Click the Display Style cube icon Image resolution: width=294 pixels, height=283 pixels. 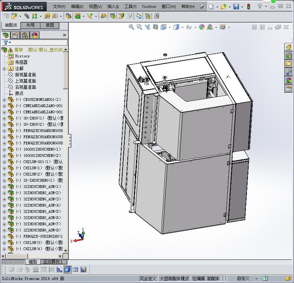click(176, 27)
